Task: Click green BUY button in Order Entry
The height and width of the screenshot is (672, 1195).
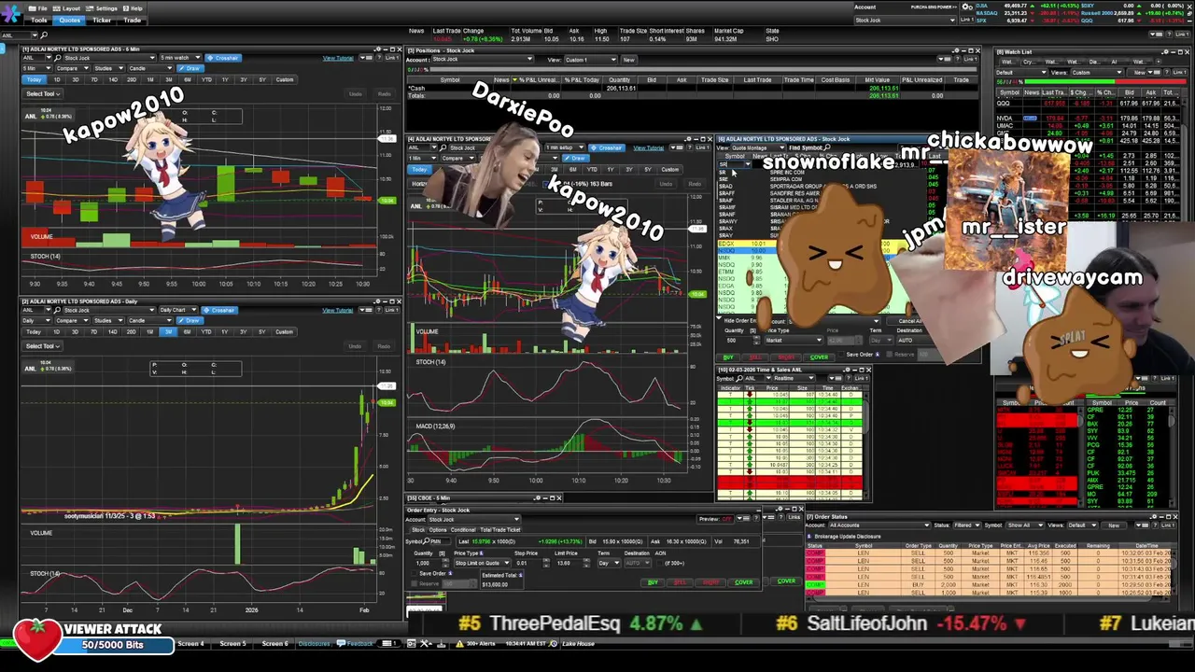Action: (x=653, y=582)
